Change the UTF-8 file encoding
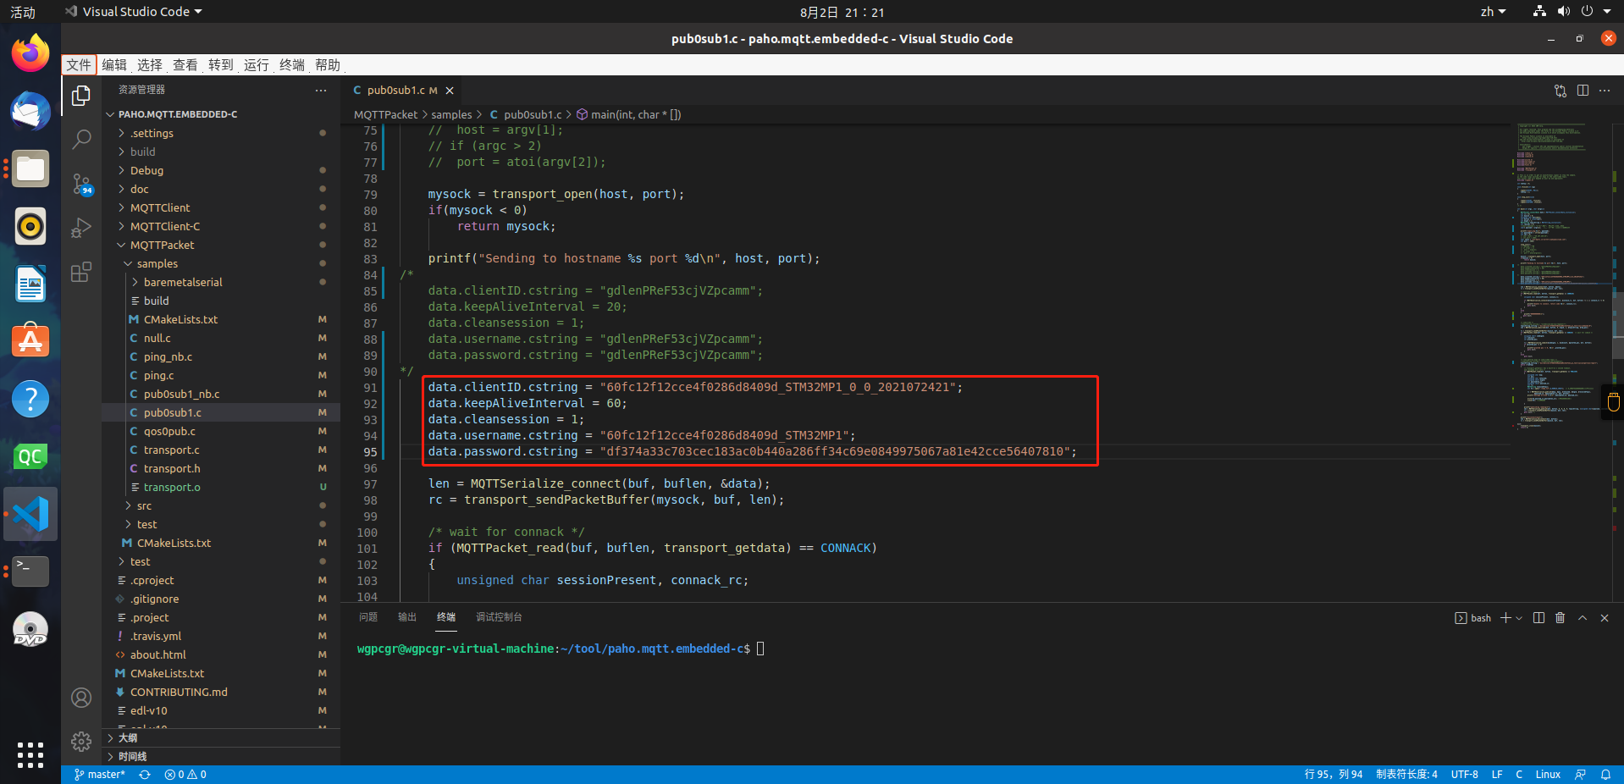 click(x=1465, y=775)
